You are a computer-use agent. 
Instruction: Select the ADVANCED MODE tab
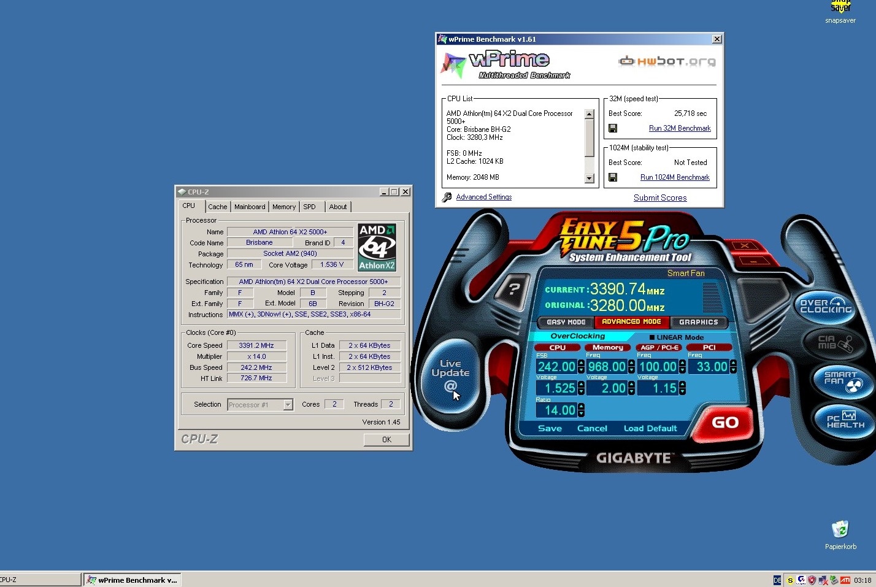[631, 322]
